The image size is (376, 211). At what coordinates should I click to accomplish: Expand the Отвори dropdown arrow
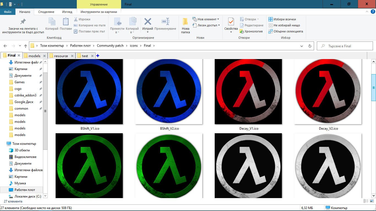point(257,19)
